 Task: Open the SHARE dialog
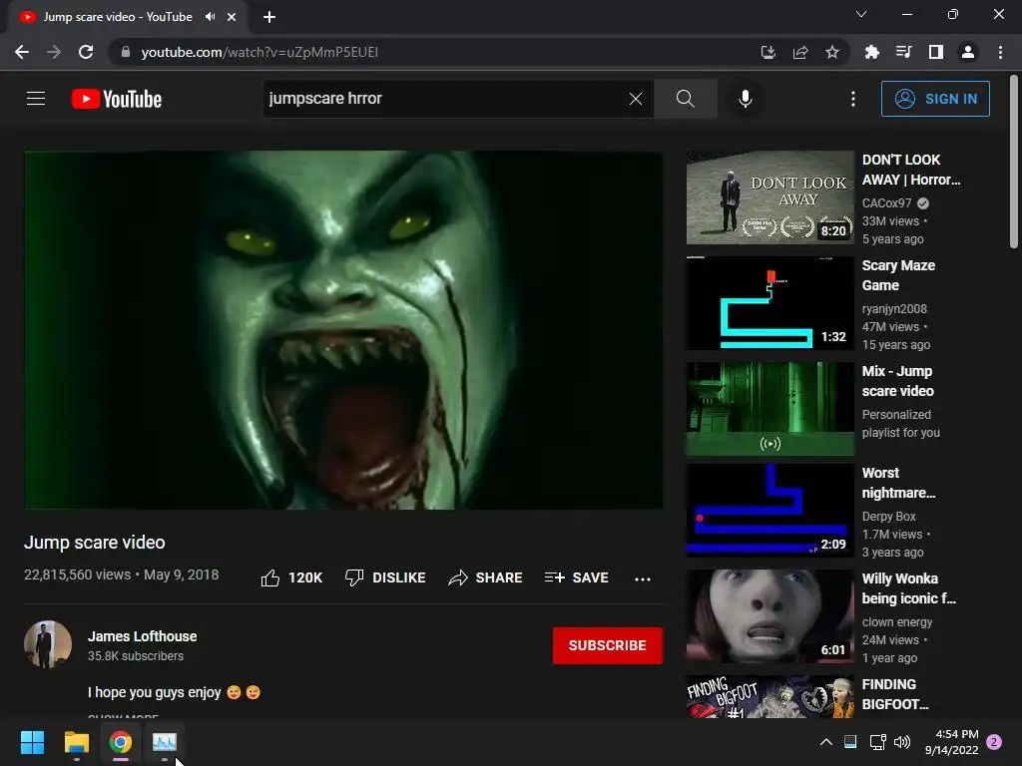[486, 577]
